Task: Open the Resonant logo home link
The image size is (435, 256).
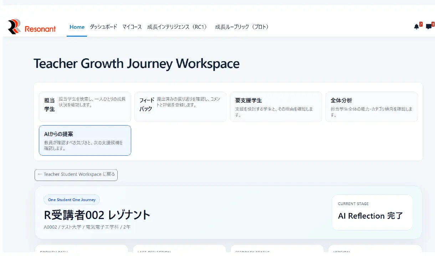Action: (x=32, y=27)
